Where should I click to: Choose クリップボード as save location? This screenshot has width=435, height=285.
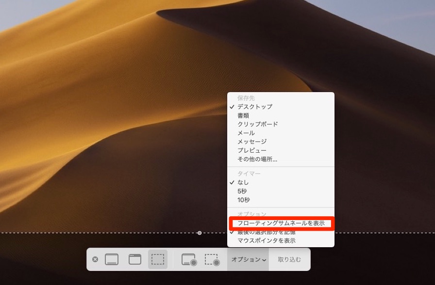[x=281, y=124]
